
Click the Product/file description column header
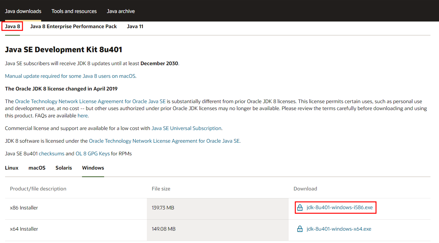click(38, 189)
